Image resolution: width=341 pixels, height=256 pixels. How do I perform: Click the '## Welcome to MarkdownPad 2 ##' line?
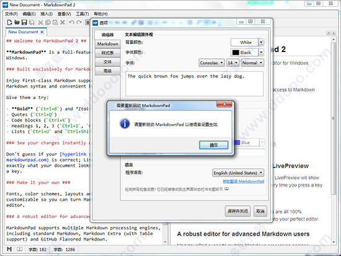pyautogui.click(x=46, y=41)
